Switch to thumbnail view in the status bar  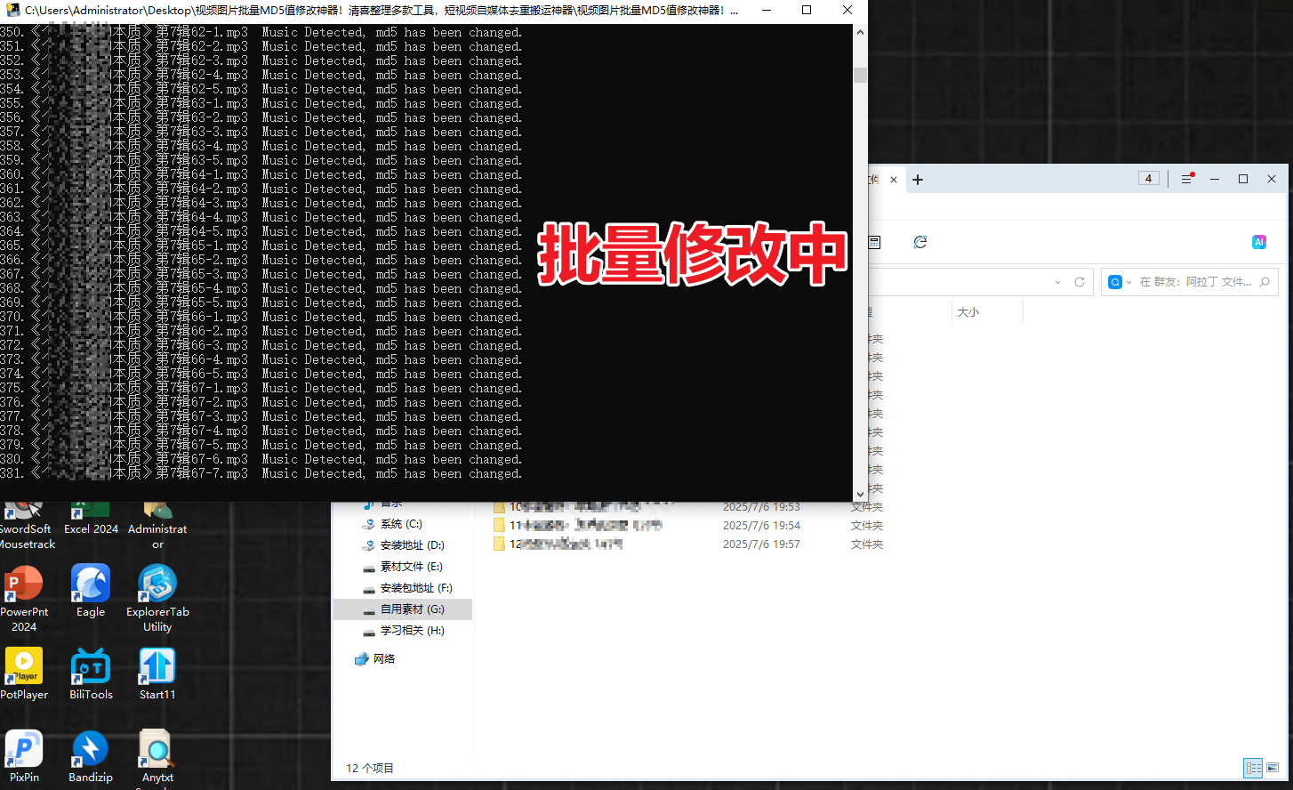pyautogui.click(x=1273, y=767)
